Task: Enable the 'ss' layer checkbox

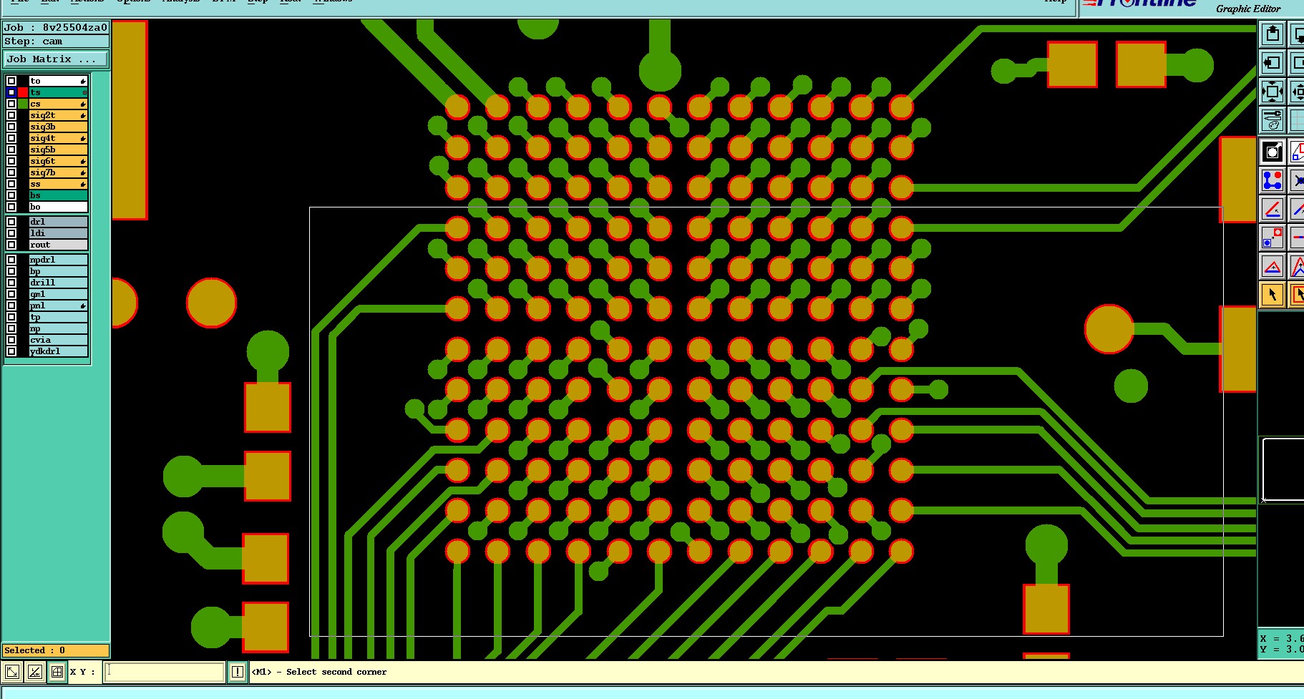Action: [x=11, y=184]
